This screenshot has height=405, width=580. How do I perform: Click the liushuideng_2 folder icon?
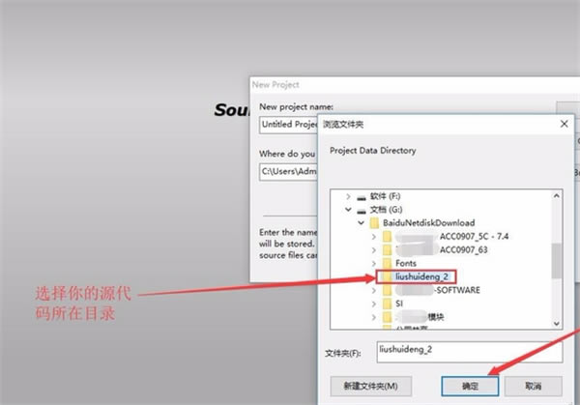tap(388, 276)
